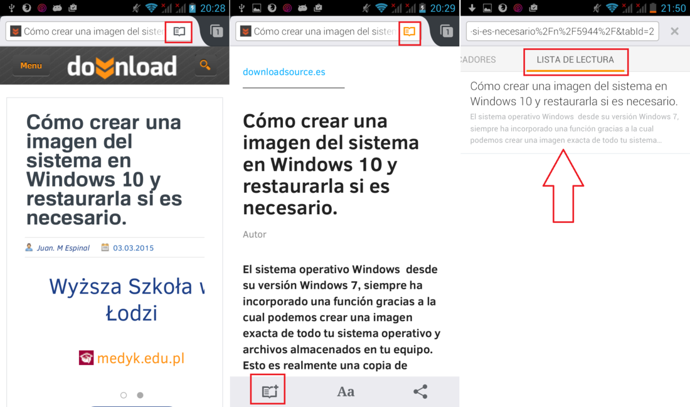
Task: Tap the Wi-Fi icon in left phone status bar
Action: [151, 8]
